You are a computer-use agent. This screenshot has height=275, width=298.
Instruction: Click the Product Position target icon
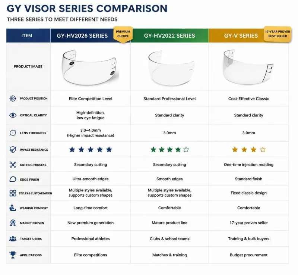(x=13, y=99)
